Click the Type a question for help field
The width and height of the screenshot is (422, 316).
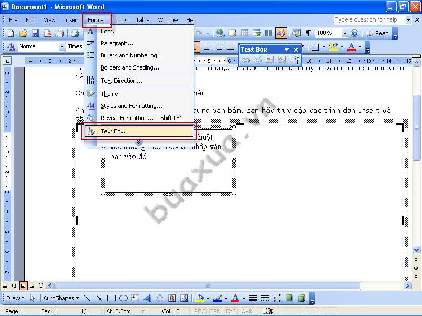[x=369, y=19]
